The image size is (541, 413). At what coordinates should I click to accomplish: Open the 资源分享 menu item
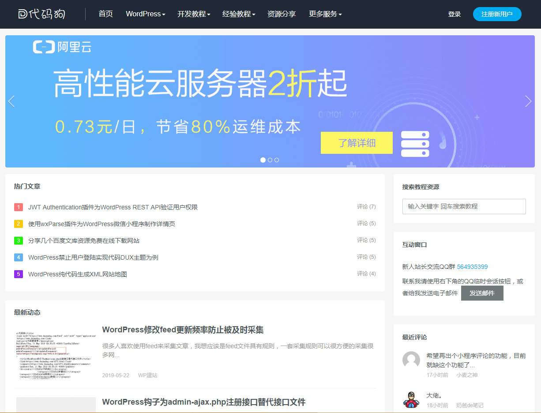click(282, 14)
